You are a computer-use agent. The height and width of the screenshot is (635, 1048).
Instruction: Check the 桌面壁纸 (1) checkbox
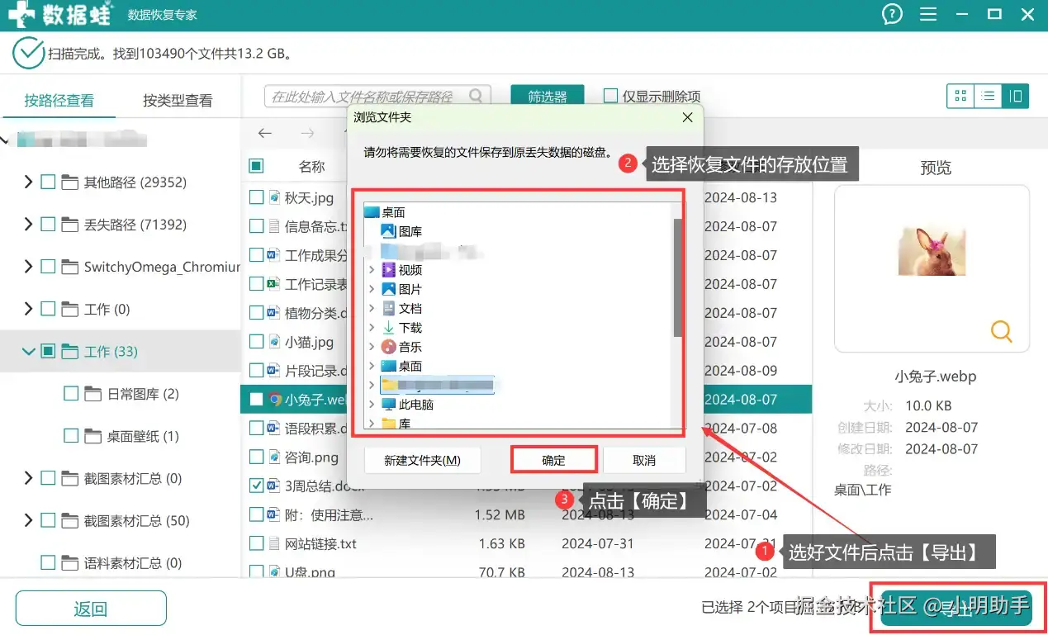coord(71,435)
